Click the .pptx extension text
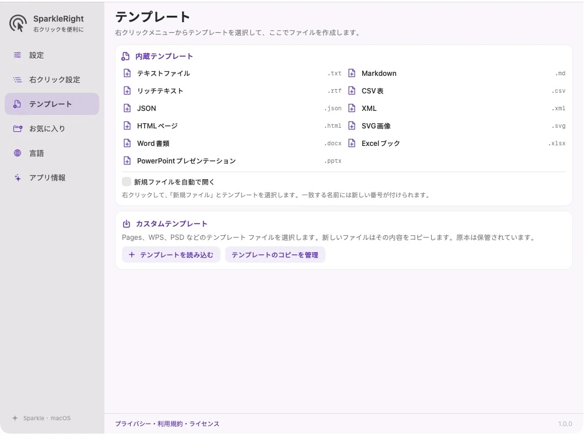Screen dimensions: 588x436 pos(333,161)
